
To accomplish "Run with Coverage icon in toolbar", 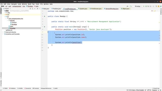I will [148, 6].
